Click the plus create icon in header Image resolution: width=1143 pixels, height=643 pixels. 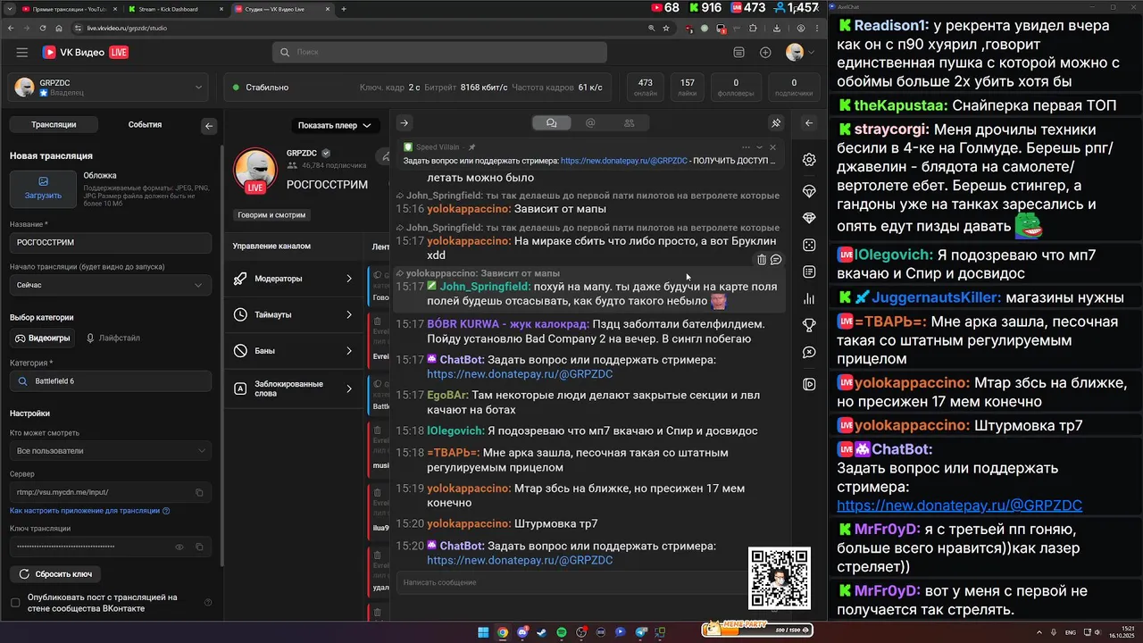(765, 53)
